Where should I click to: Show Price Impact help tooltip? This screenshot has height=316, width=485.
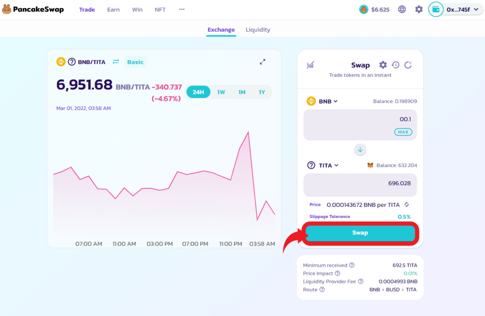point(337,273)
